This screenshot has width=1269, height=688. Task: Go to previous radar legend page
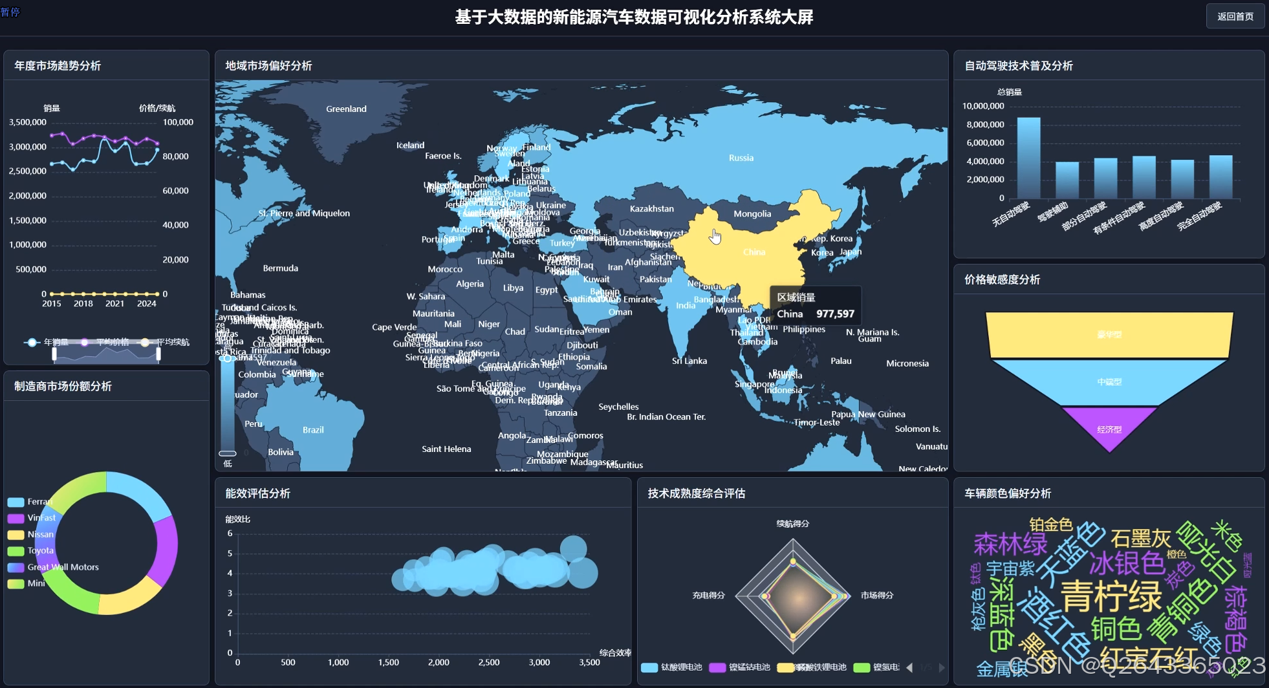[x=909, y=667]
